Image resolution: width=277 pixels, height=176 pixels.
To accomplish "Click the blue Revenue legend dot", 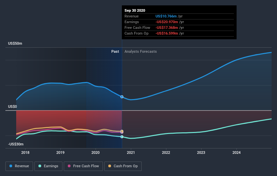I will (11, 166).
